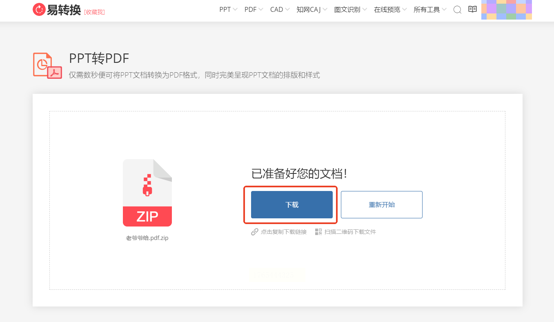Image resolution: width=554 pixels, height=322 pixels.
Task: Click the red circular 易转换 logo icon
Action: pos(39,9)
